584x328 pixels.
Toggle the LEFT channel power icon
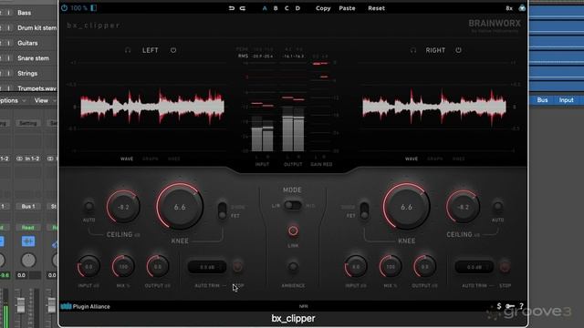173,50
